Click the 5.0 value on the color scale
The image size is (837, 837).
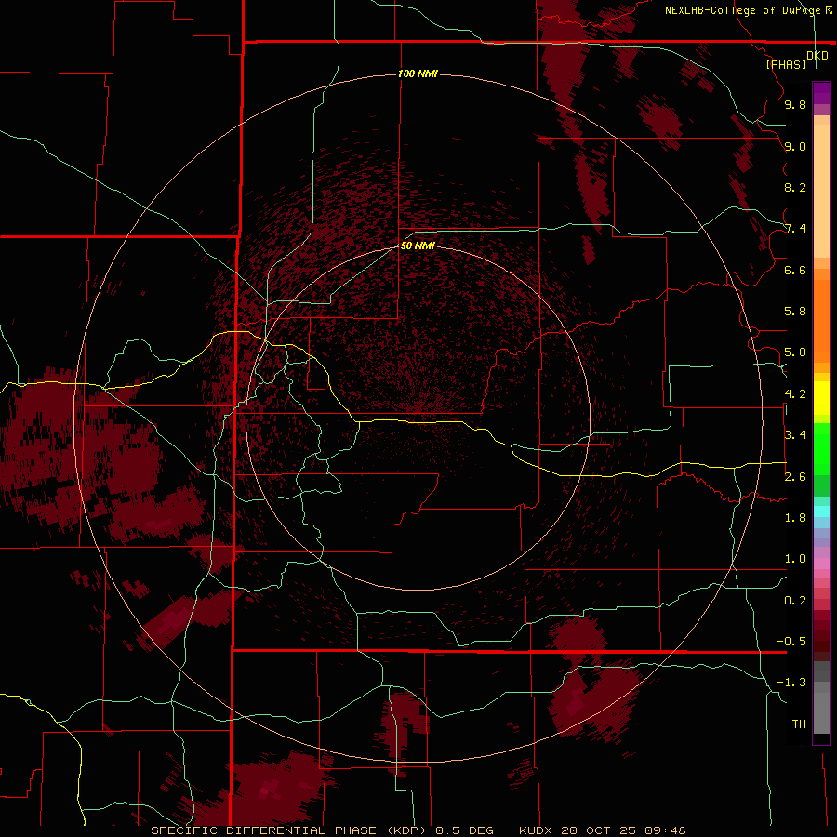pos(795,352)
